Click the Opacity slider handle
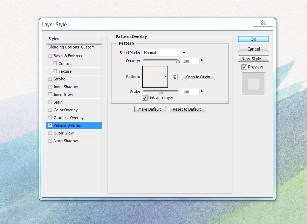The height and width of the screenshot is (224, 307). [x=177, y=61]
